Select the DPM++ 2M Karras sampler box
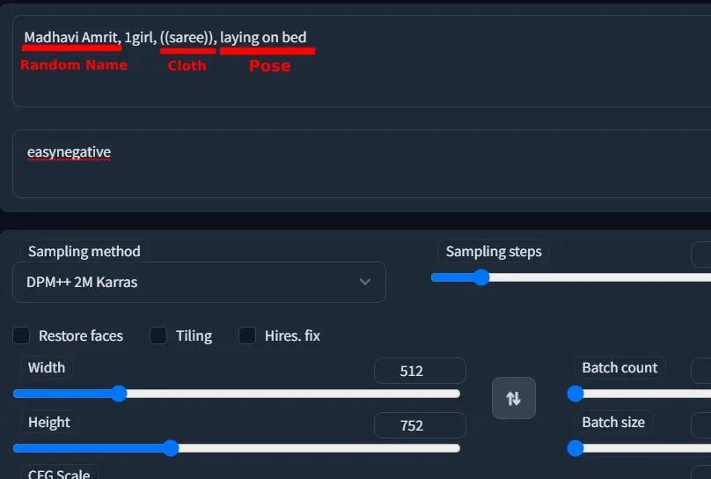 (x=199, y=282)
